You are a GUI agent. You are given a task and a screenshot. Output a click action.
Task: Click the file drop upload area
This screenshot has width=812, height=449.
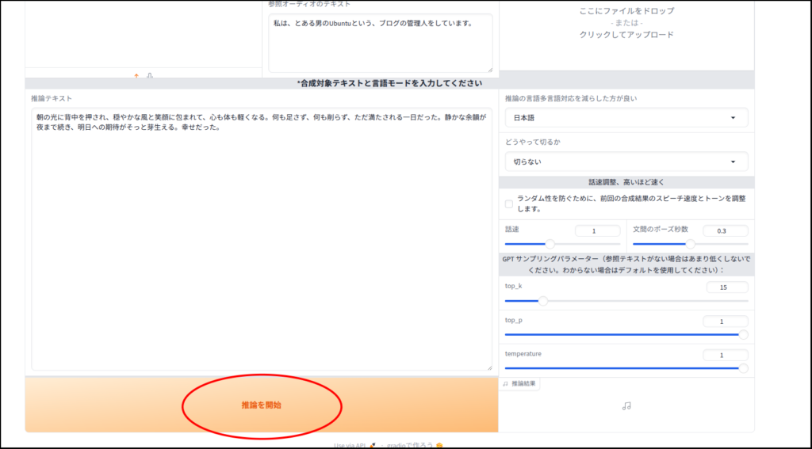coord(626,24)
